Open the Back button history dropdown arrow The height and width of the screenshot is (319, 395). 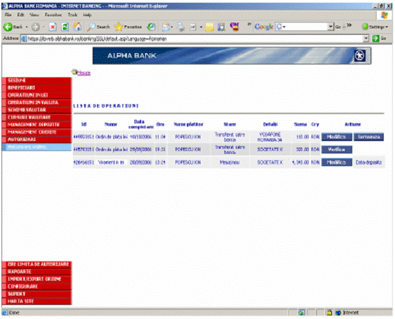point(26,27)
